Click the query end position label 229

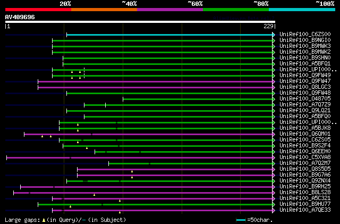[268, 26]
